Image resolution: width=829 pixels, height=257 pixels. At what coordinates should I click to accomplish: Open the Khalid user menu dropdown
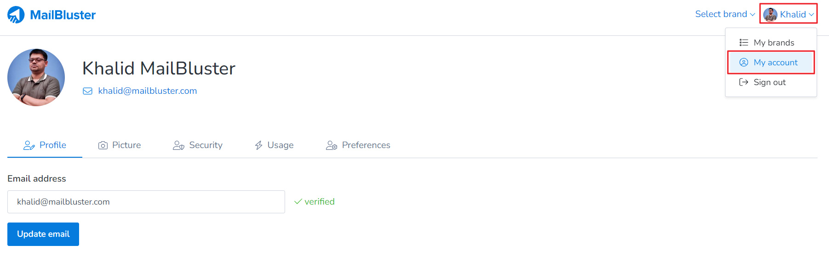pos(789,14)
